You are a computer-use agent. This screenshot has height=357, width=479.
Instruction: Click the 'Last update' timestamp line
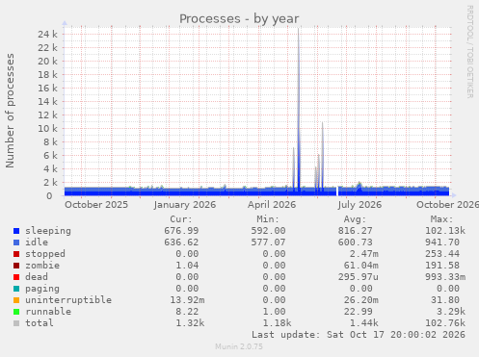click(359, 335)
